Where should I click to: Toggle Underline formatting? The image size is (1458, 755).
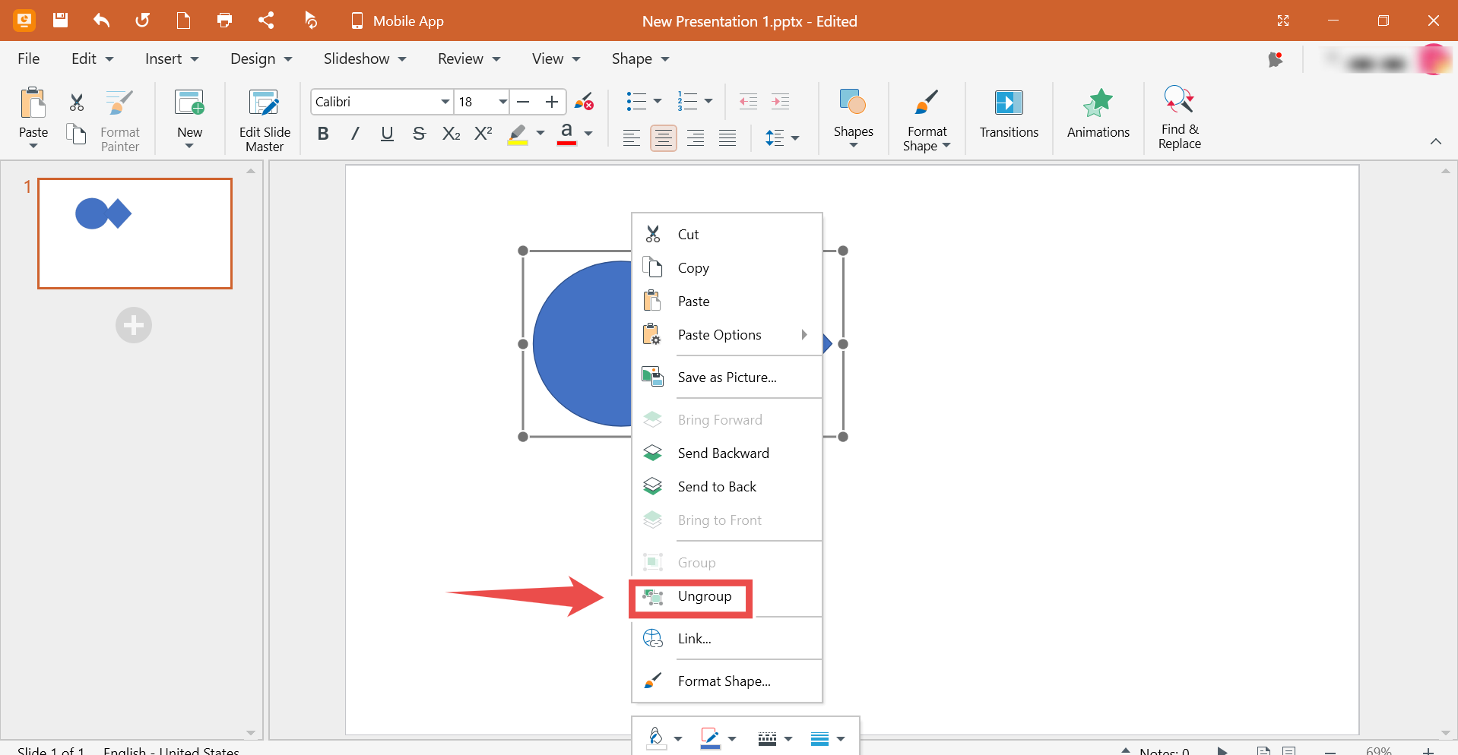[x=387, y=134]
